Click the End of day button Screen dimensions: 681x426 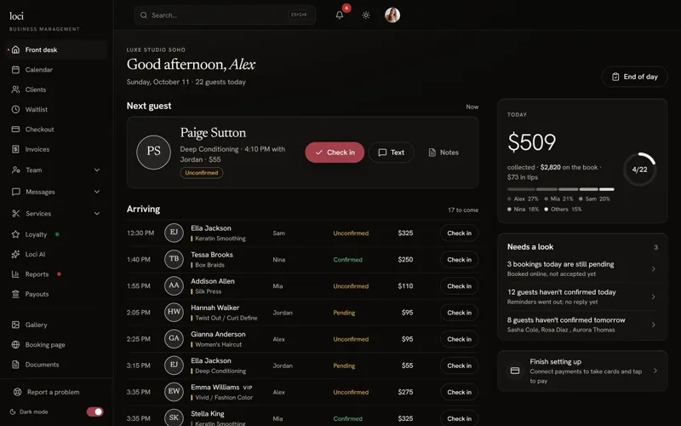(634, 77)
